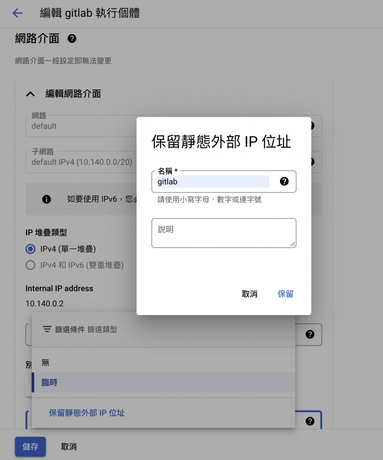The width and height of the screenshot is (383, 460).
Task: Open help icon beside 網路介面 heading
Action: coord(72,39)
